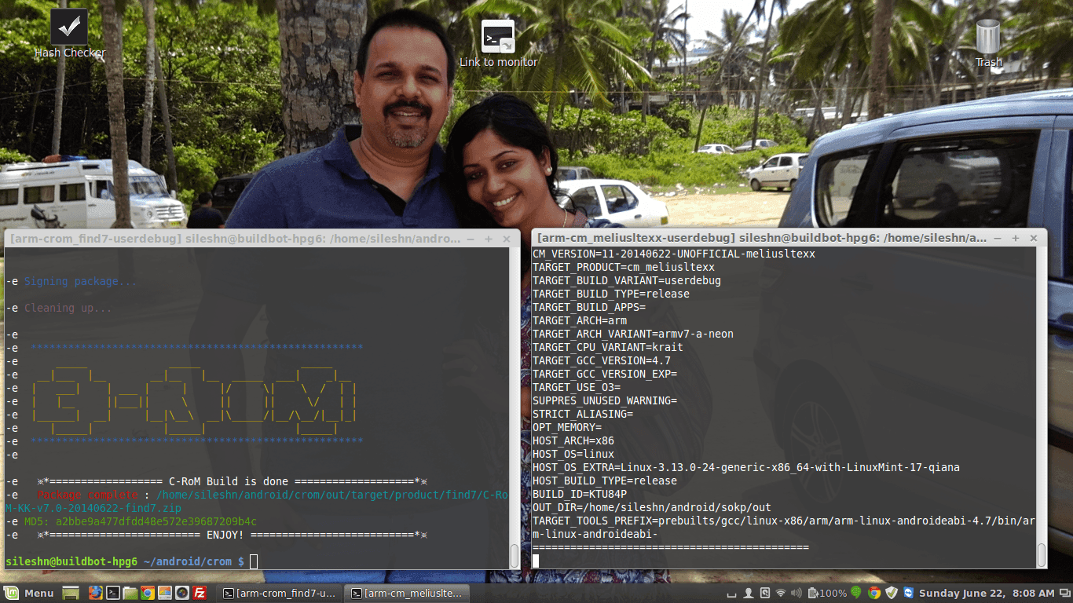Image resolution: width=1073 pixels, height=603 pixels.
Task: Open the green Hangouts tray icon
Action: point(856,593)
